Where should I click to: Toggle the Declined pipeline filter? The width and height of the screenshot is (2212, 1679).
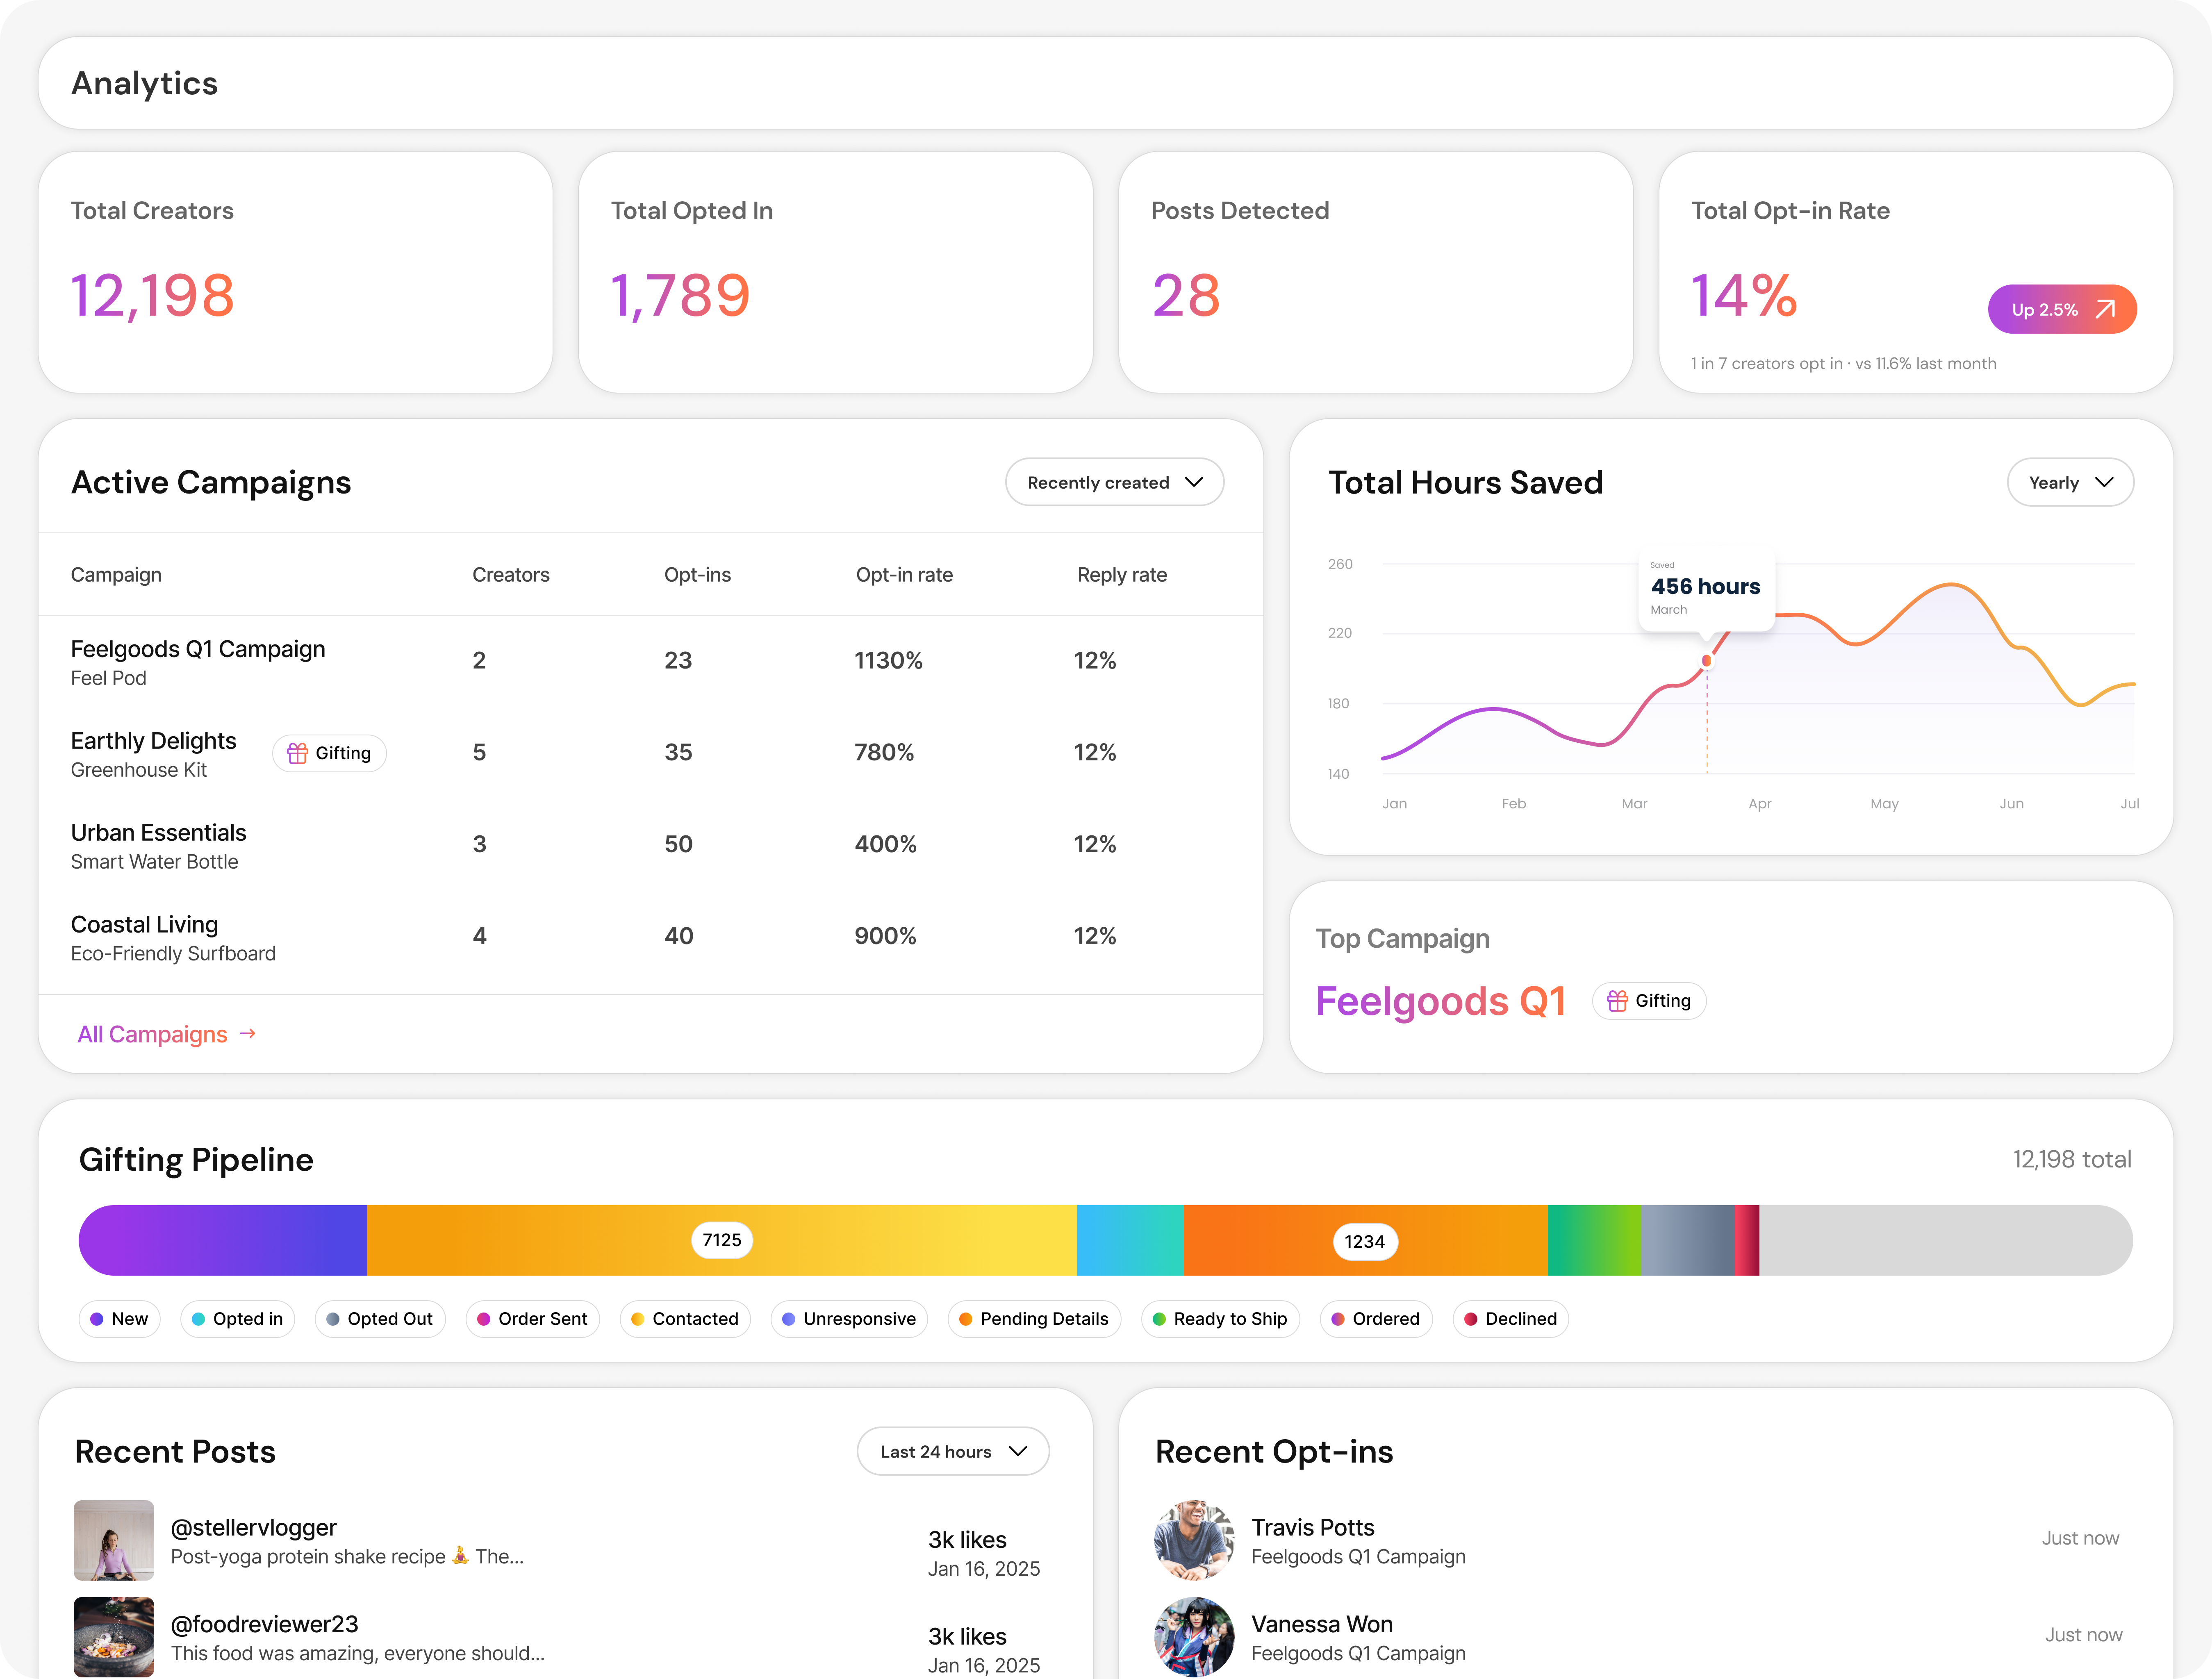pos(1510,1319)
